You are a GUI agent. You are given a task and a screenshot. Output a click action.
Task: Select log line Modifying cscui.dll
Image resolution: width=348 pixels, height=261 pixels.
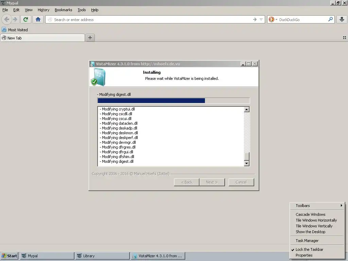tap(116, 119)
